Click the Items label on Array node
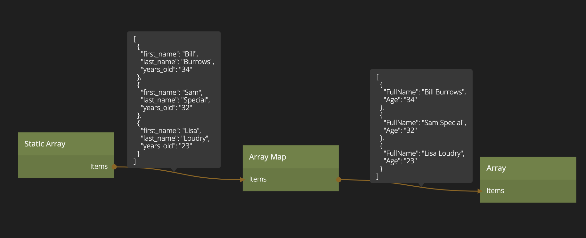This screenshot has width=586, height=238. click(495, 191)
